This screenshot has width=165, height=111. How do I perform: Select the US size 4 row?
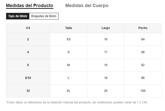pos(28,52)
